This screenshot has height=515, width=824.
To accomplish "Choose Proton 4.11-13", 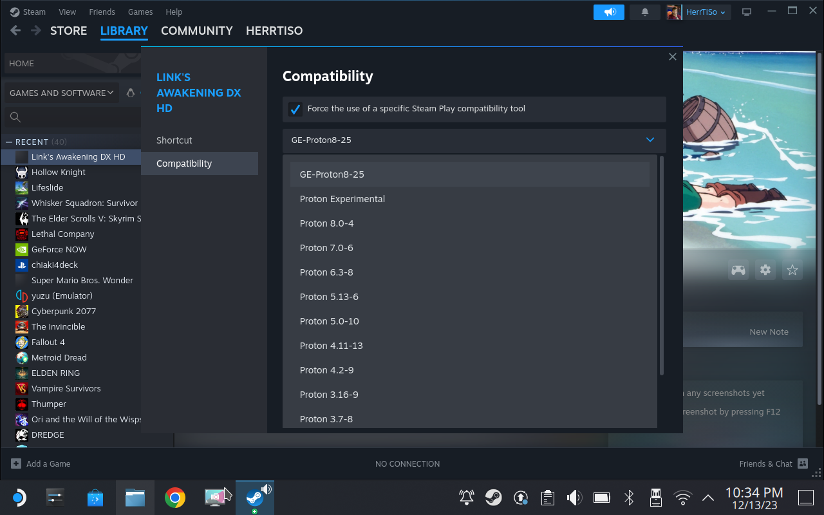I will pos(470,346).
